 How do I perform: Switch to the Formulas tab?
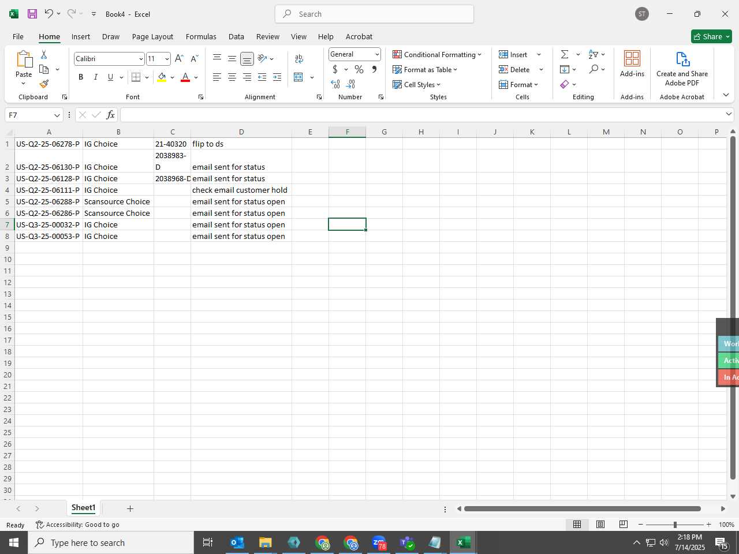[201, 36]
